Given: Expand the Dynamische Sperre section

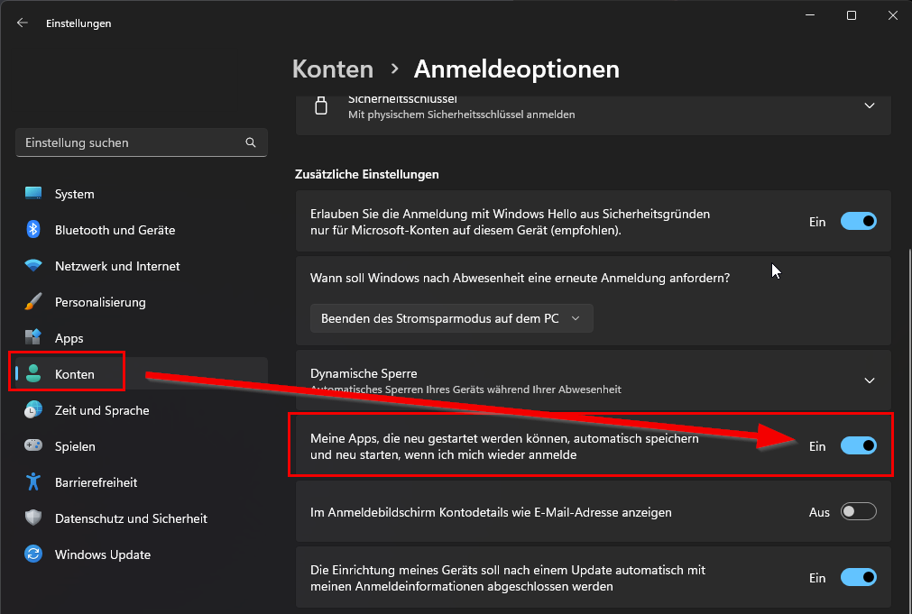Looking at the screenshot, I should point(869,380).
